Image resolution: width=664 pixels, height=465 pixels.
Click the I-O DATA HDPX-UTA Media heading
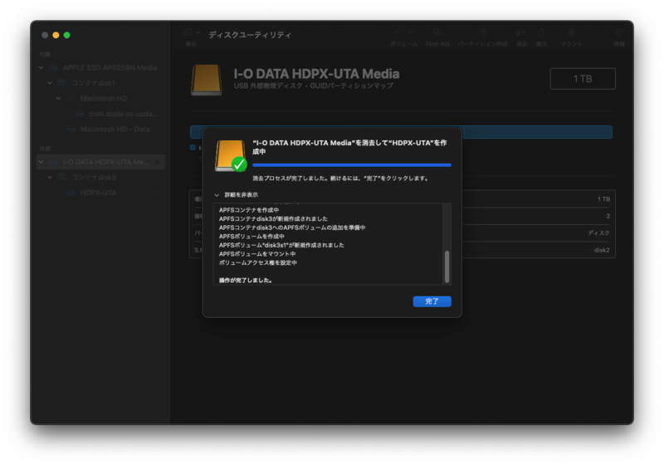(x=316, y=74)
